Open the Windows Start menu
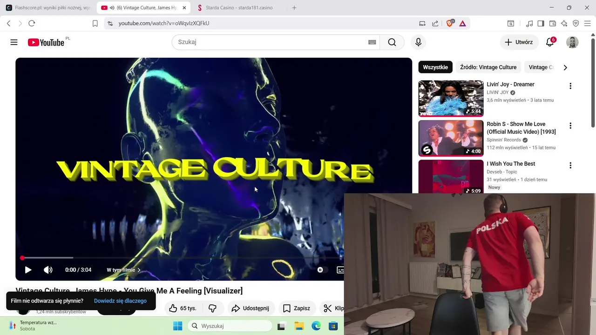Viewport: 596px width, 335px height. 178,326
